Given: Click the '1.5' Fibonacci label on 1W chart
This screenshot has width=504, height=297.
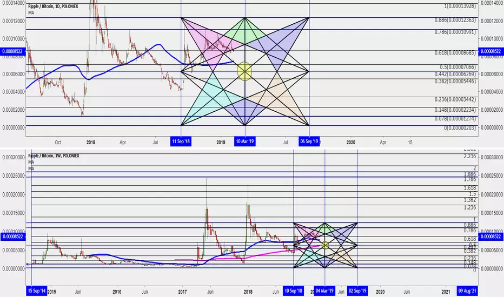Looking at the screenshot, I should 473,194.
